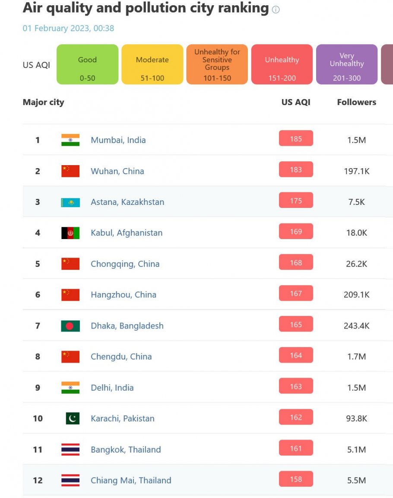
Task: Click the Kazakhstan flag icon for Astana
Action: click(x=70, y=202)
